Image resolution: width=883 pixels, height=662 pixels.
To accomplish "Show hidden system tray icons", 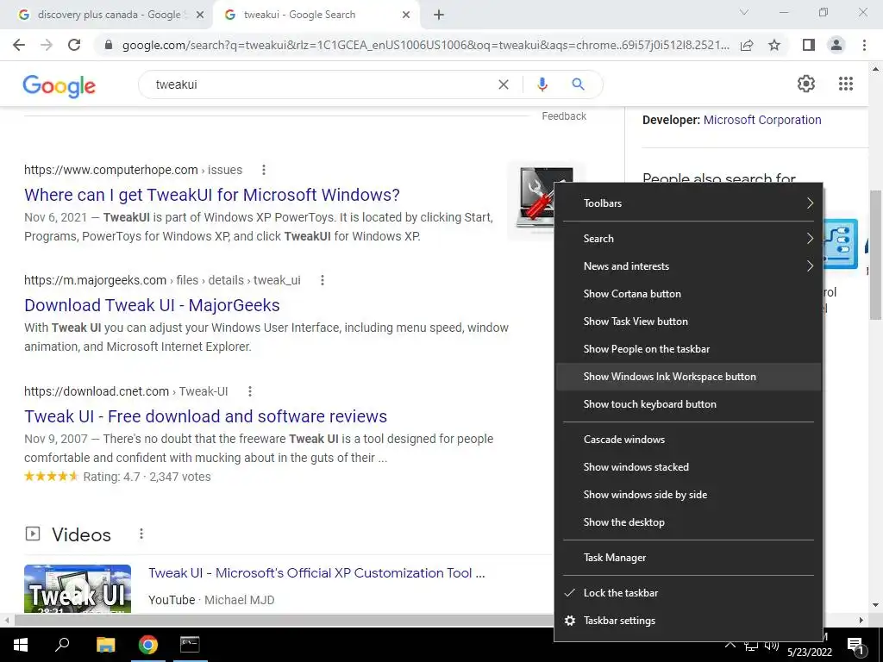I will click(730, 645).
